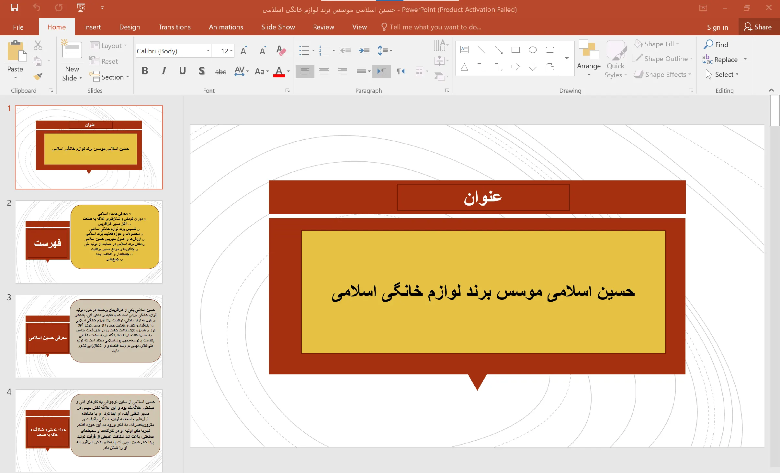780x473 pixels.
Task: Reset the slide layout
Action: tap(104, 61)
